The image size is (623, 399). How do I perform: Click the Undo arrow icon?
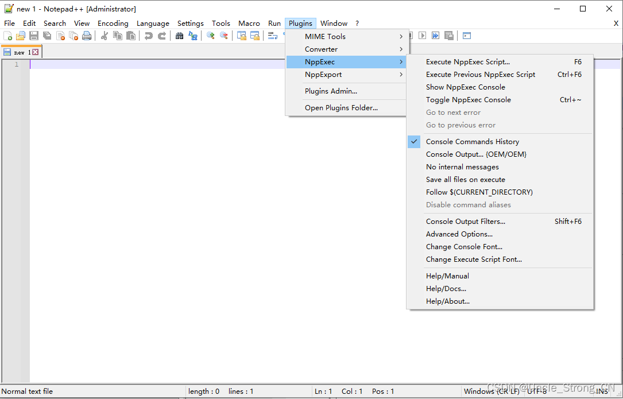click(x=148, y=36)
